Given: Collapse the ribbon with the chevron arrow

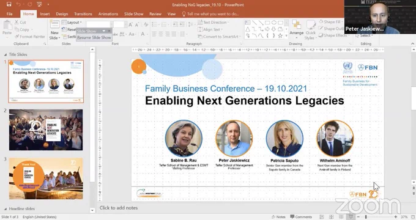Looking at the screenshot, I should [412, 43].
